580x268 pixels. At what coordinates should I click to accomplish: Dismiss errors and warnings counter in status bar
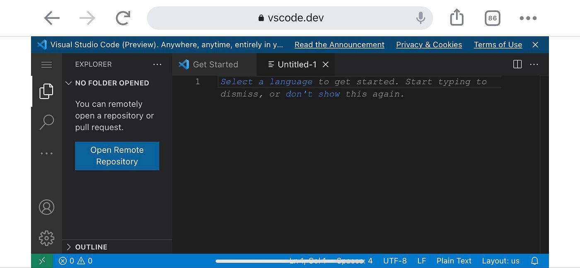pyautogui.click(x=75, y=261)
